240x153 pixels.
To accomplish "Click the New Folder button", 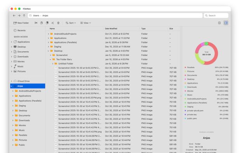I will [21, 23].
